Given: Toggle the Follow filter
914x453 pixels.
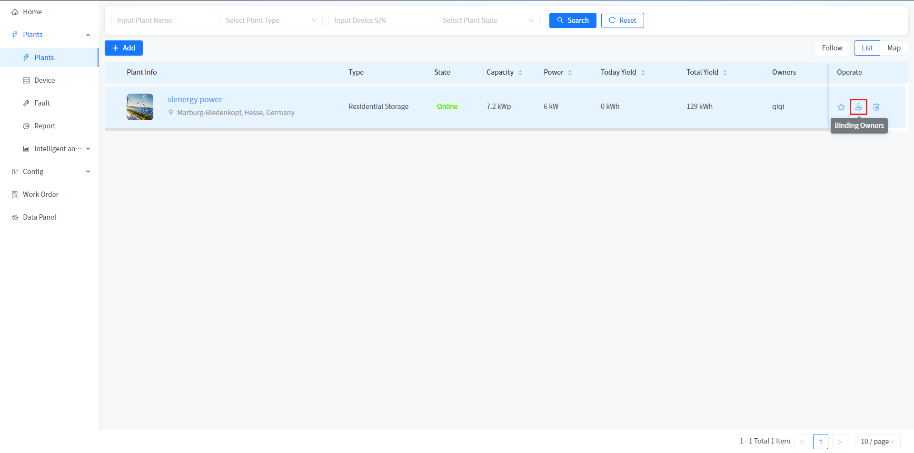Looking at the screenshot, I should click(x=832, y=48).
